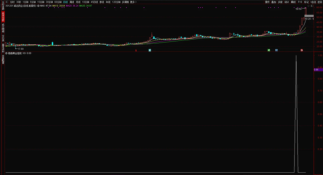The width and height of the screenshot is (323, 175).
Task: Switch chart to 周线 weekly period
Action: (x=72, y=2)
